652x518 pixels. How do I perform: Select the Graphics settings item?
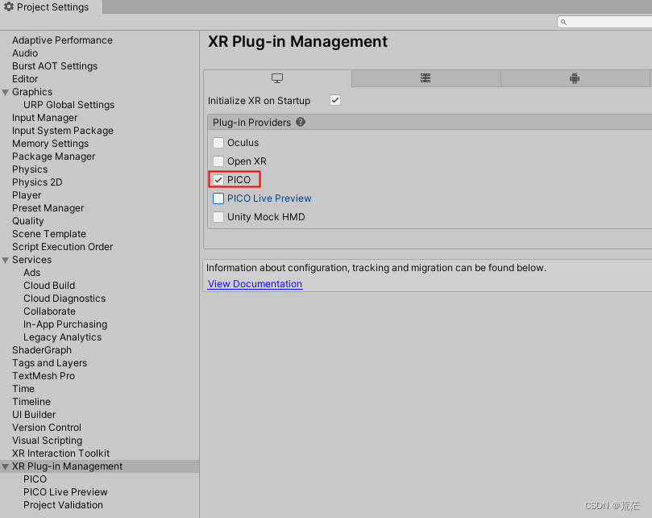pos(32,92)
